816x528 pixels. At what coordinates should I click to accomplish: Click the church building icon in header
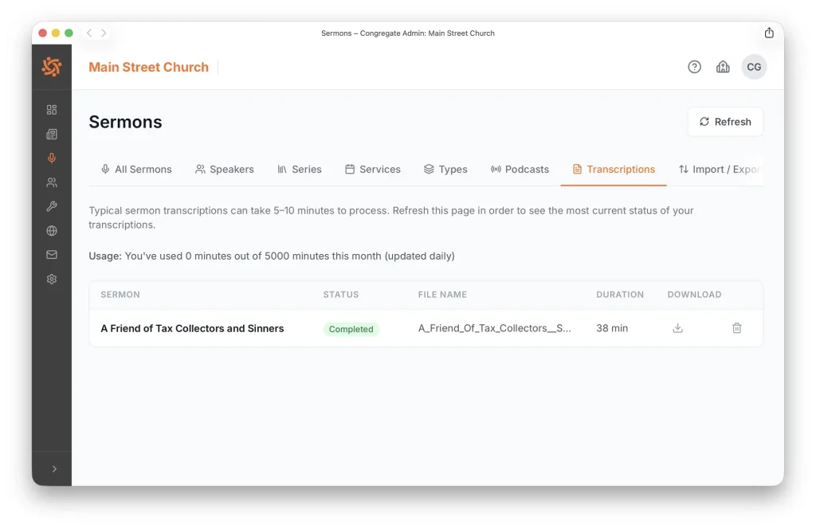[723, 67]
